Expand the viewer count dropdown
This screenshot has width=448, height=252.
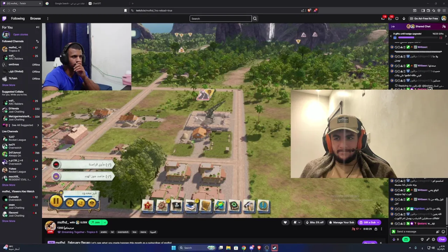coord(361,229)
